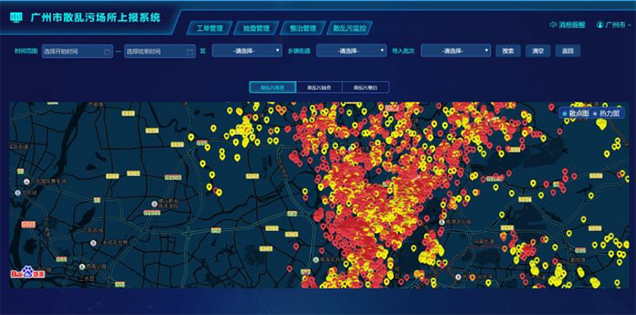Click the user avatar icon next to 广州市
Viewport: 636px width, 315px height.
[x=600, y=25]
